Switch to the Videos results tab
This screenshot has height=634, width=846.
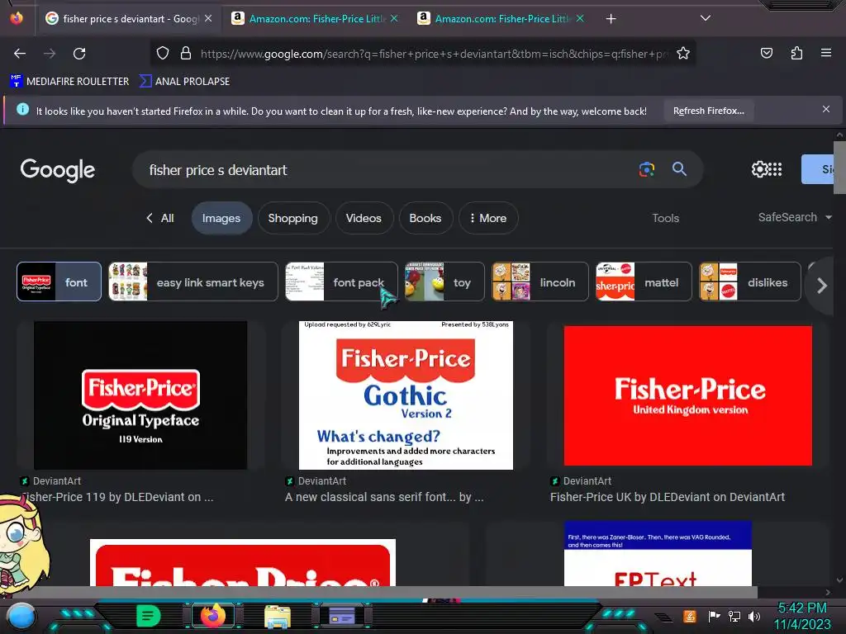[364, 218]
